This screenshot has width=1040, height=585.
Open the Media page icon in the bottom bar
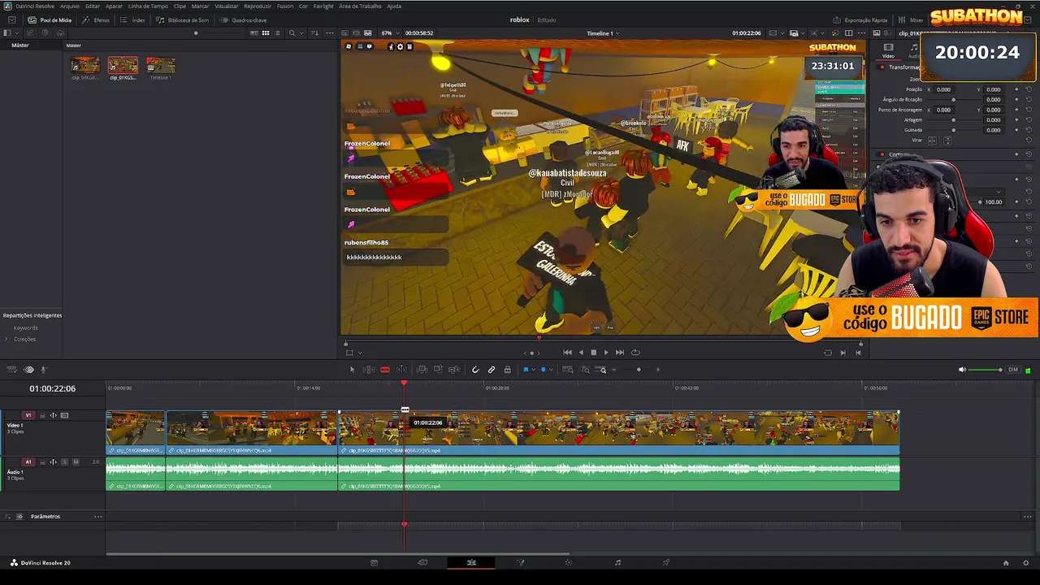[374, 562]
